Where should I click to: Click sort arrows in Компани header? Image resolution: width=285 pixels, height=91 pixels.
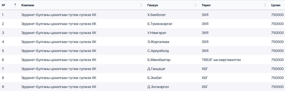coord(141,5)
